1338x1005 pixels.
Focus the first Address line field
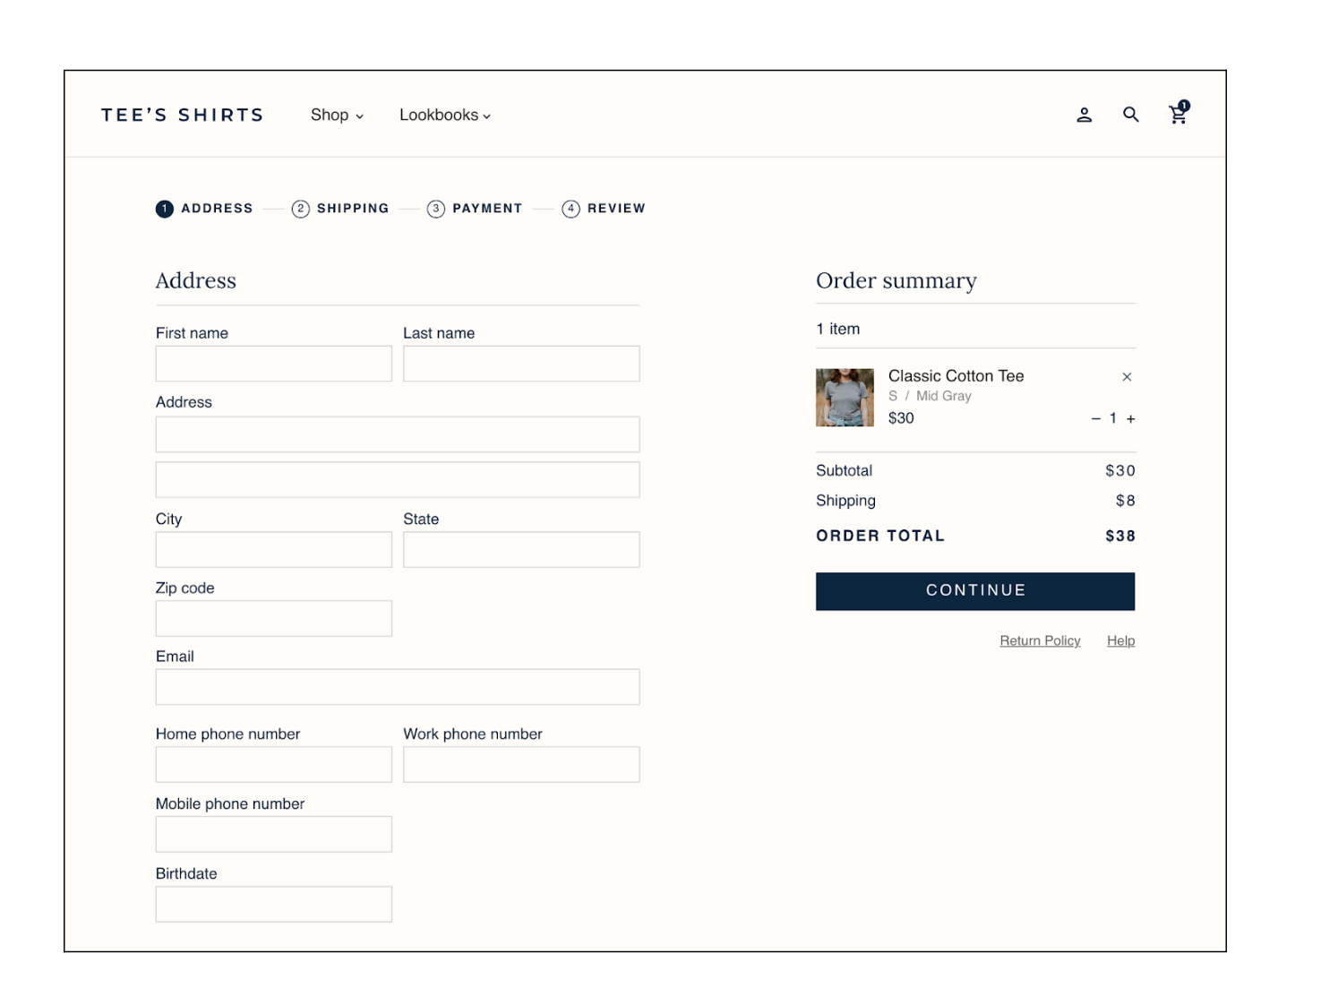[x=398, y=434]
